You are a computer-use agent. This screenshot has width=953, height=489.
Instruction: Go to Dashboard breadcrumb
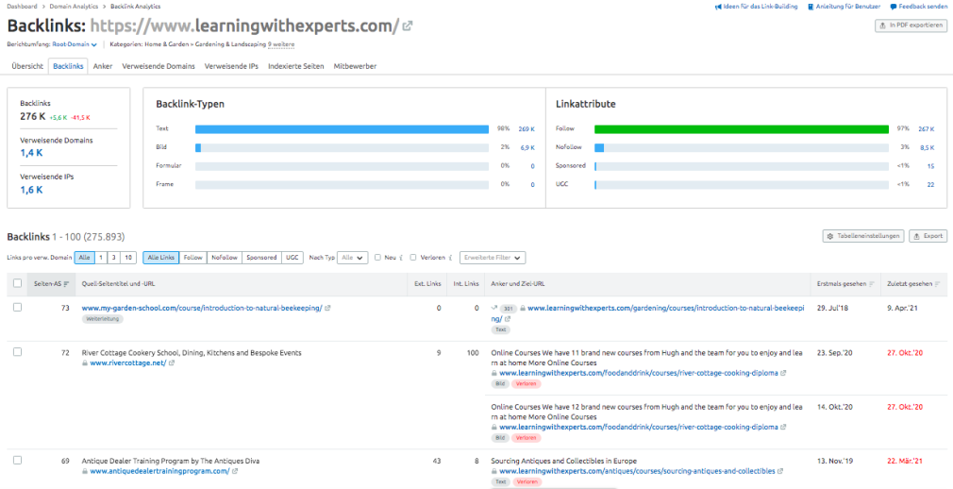[22, 6]
